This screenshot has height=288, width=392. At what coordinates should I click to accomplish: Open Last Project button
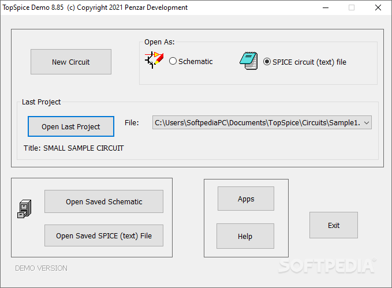pos(71,126)
